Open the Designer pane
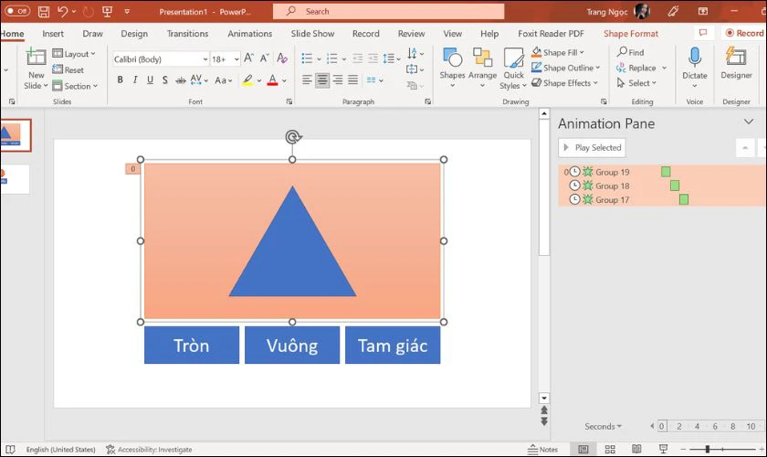767x457 pixels. (736, 63)
